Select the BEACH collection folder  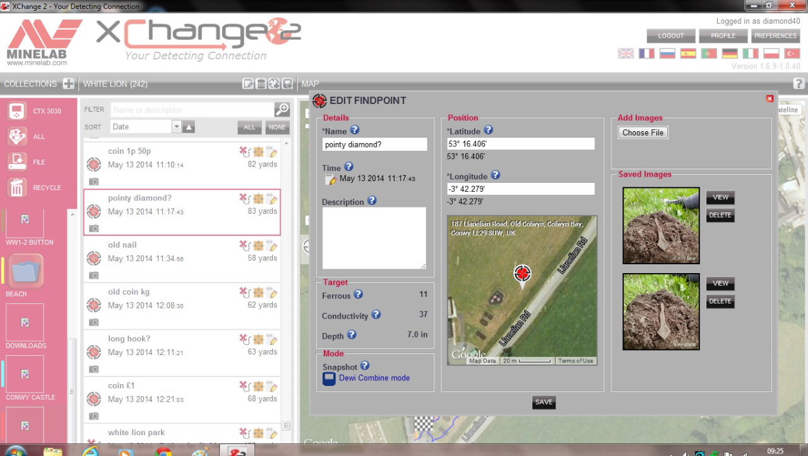25,271
